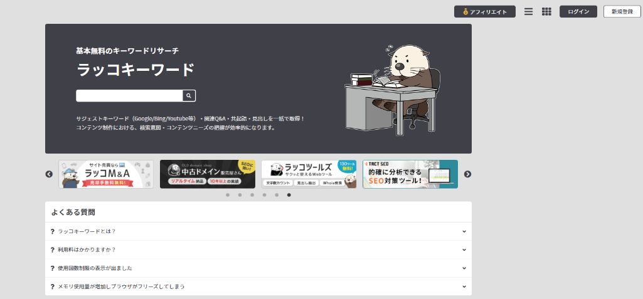Select the first carousel pagination dot

228,195
